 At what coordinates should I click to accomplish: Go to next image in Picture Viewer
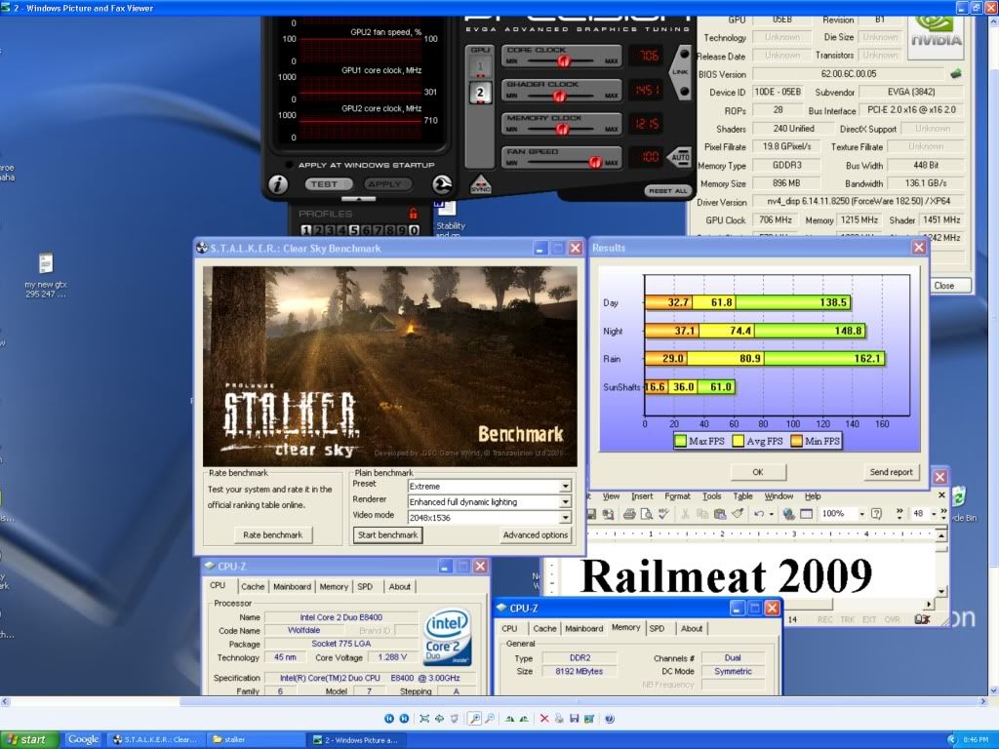pos(404,719)
